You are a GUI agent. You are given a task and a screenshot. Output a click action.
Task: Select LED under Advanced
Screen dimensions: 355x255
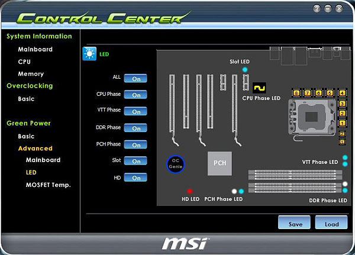click(31, 172)
